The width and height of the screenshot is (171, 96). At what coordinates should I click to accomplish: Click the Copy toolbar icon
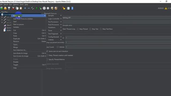click(x=17, y=8)
